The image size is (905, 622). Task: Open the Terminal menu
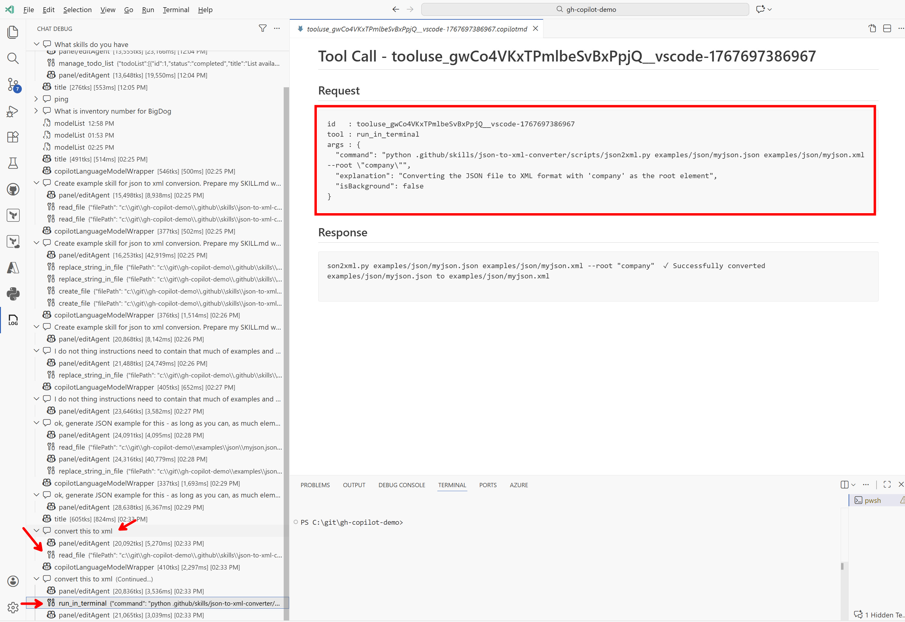coord(176,10)
